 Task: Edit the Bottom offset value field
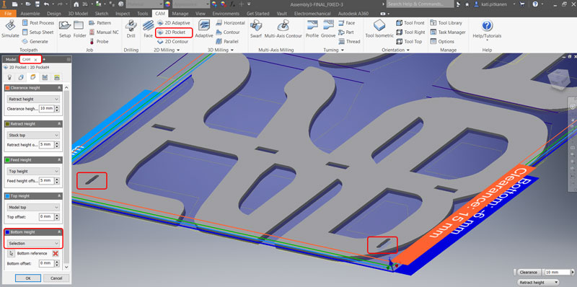pos(46,263)
